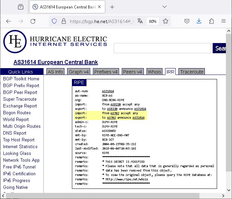232x199 pixels.
Task: Click the RIPE section header label
Action: 79,82
